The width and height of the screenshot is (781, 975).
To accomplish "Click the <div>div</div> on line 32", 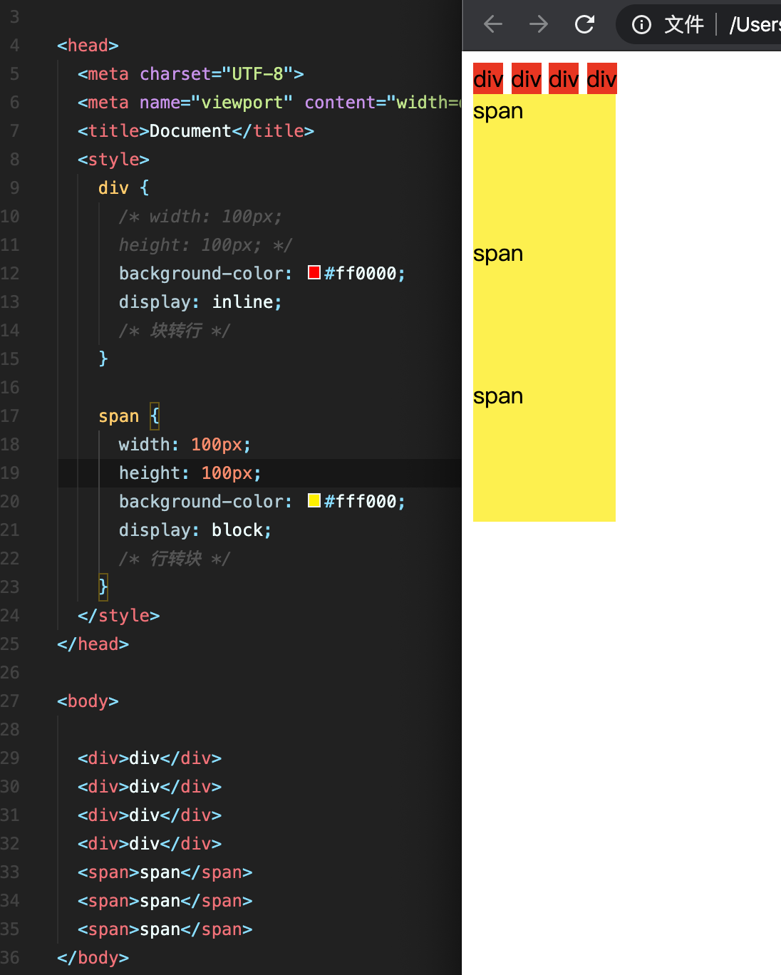I will pos(150,843).
